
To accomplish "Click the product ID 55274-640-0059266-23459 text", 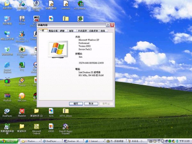I will tap(91, 63).
